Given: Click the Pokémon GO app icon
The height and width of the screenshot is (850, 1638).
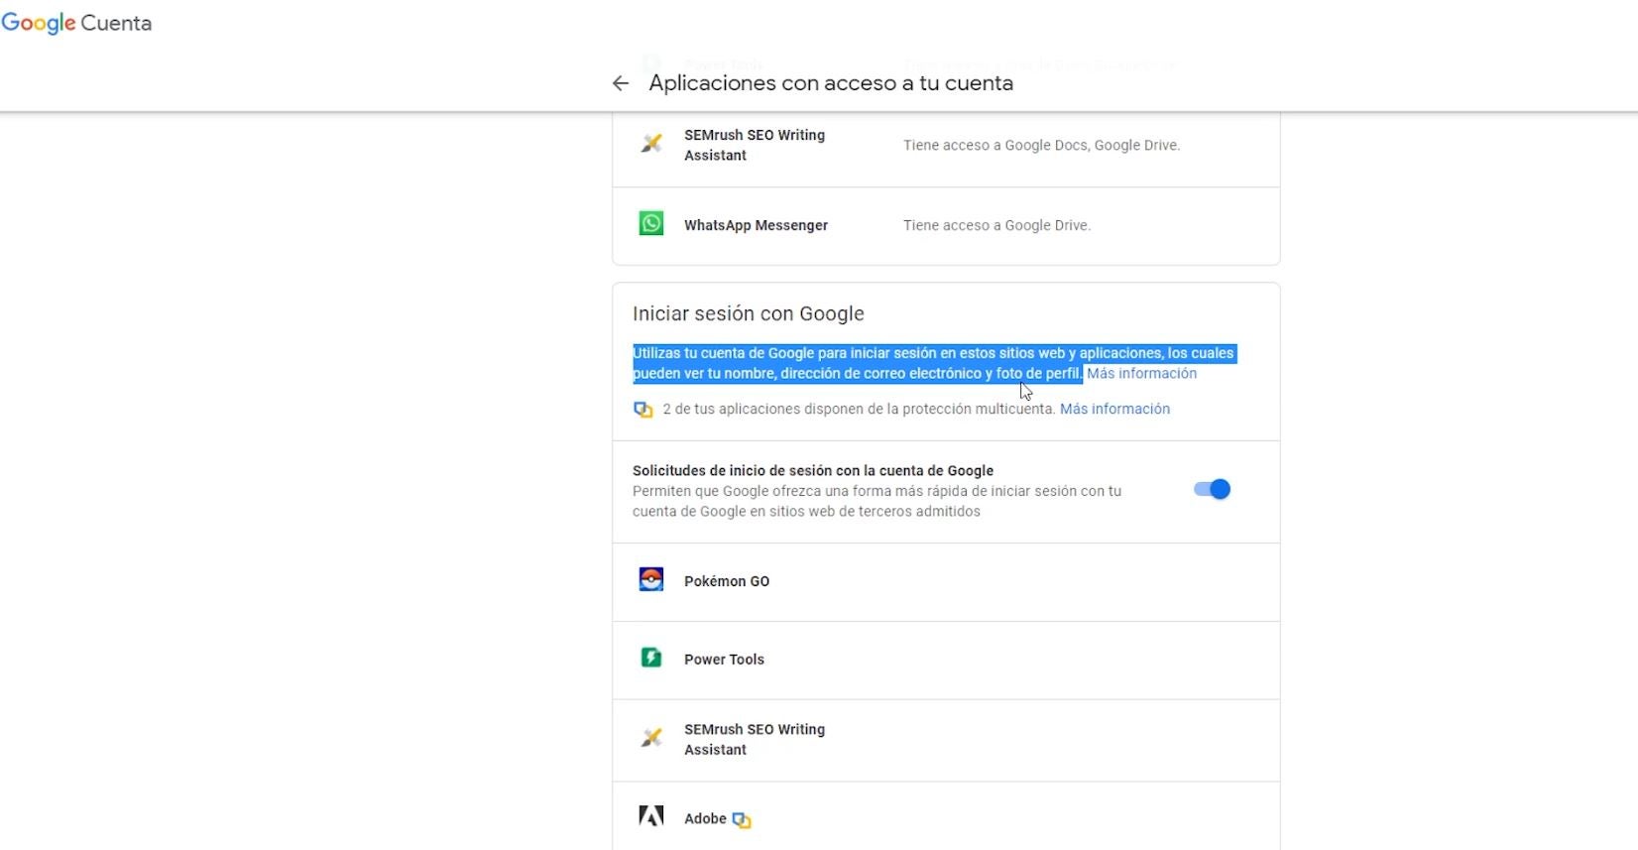Looking at the screenshot, I should click(651, 579).
